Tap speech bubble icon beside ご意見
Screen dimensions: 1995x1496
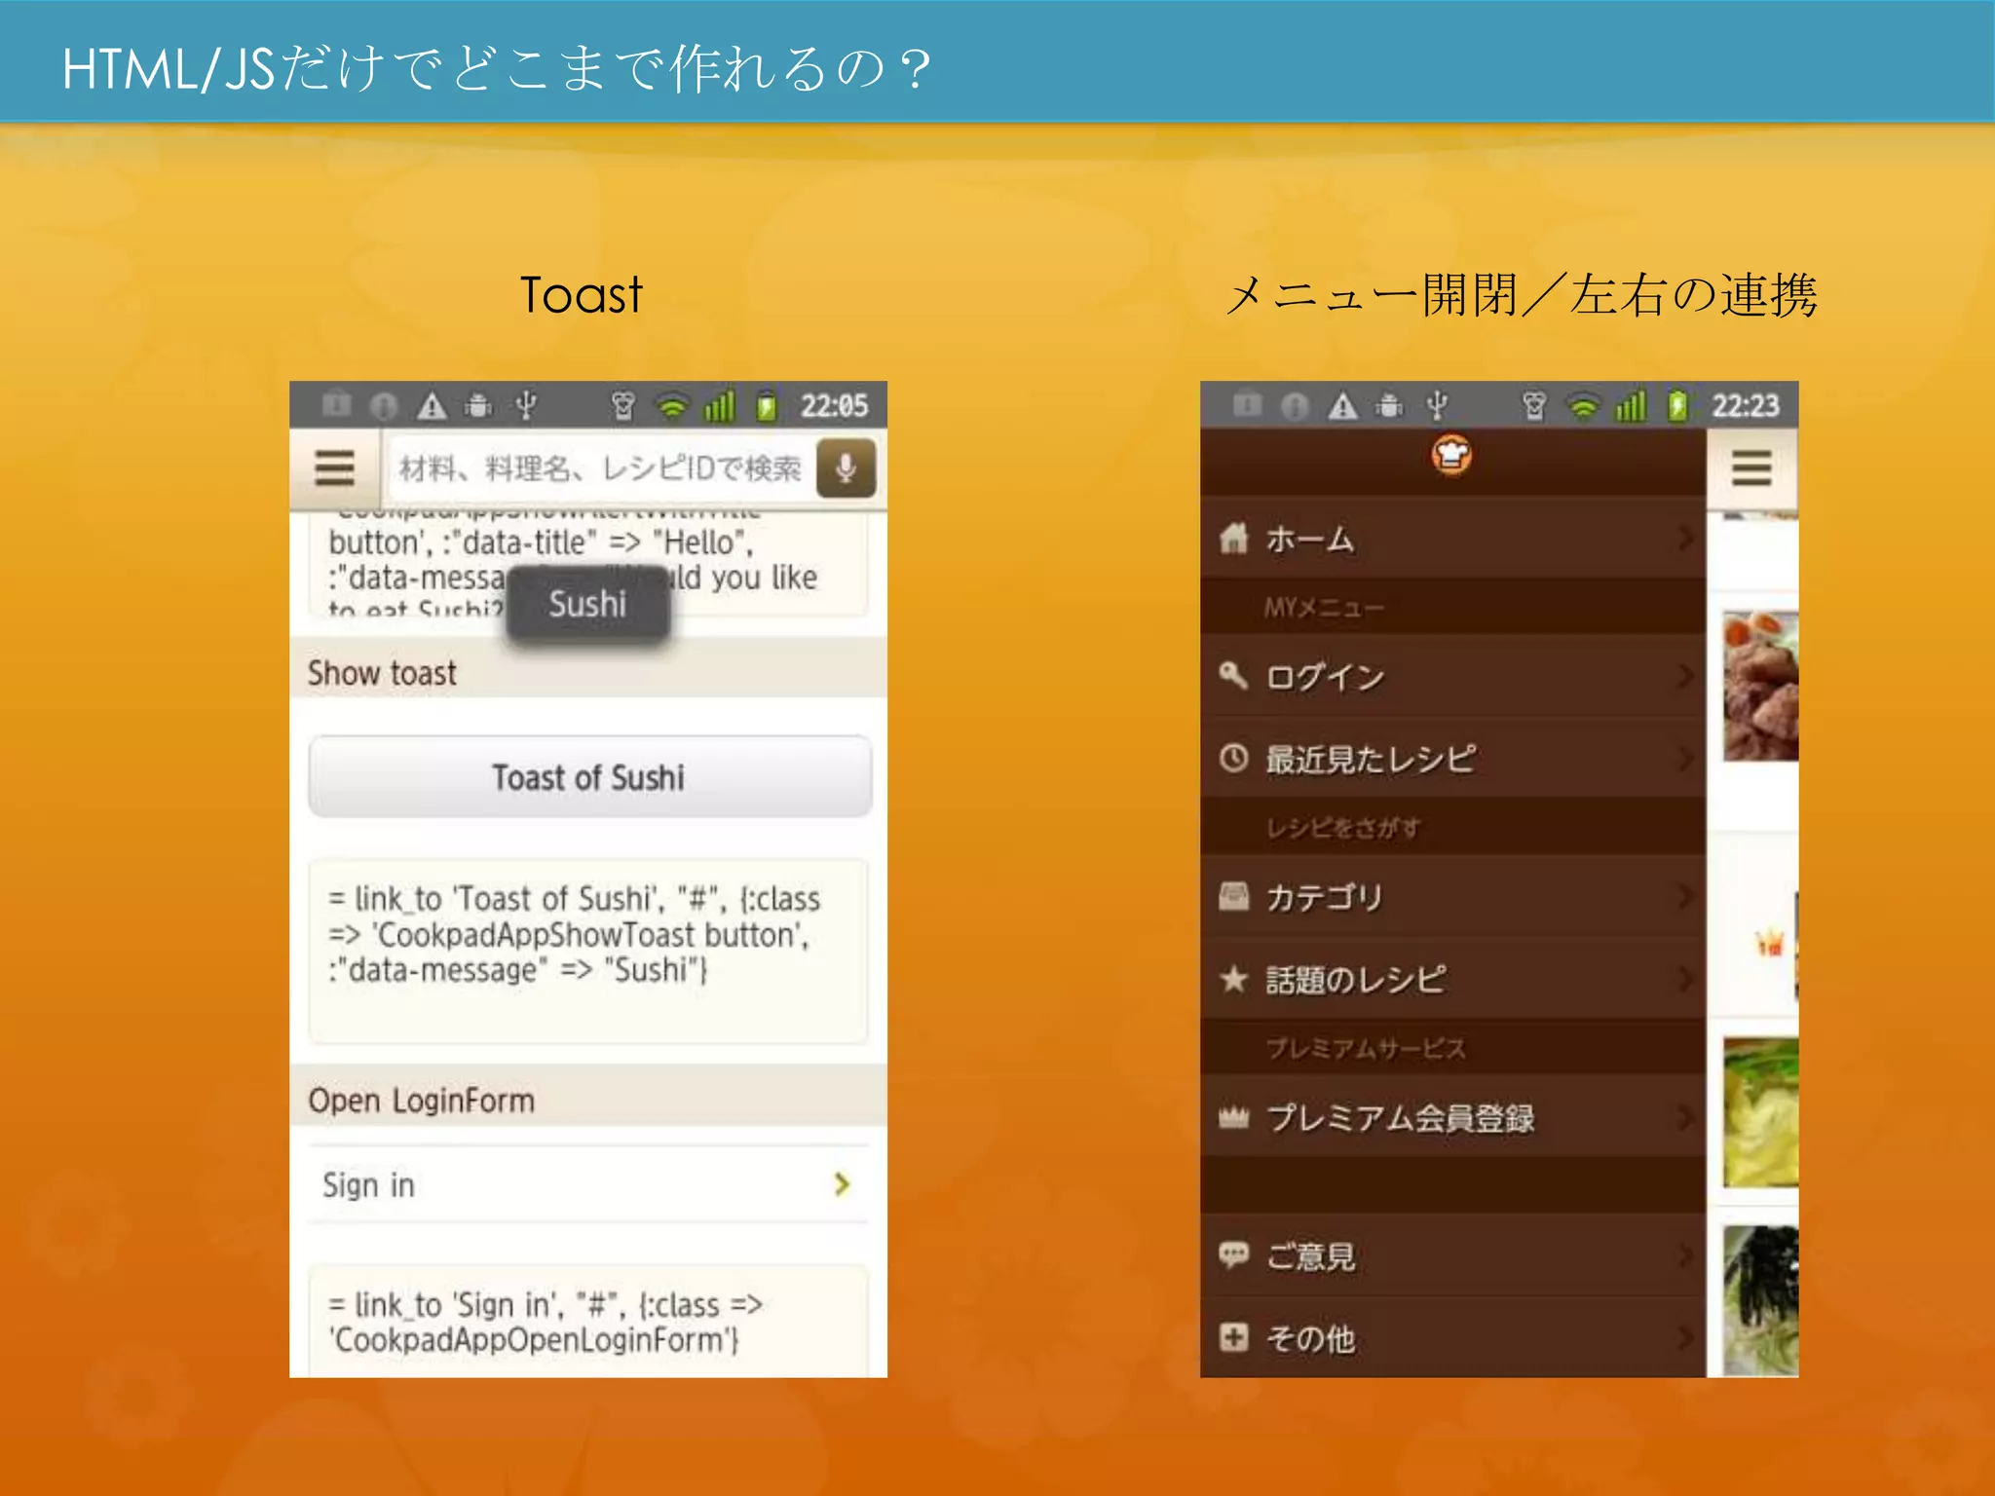pyautogui.click(x=1234, y=1254)
